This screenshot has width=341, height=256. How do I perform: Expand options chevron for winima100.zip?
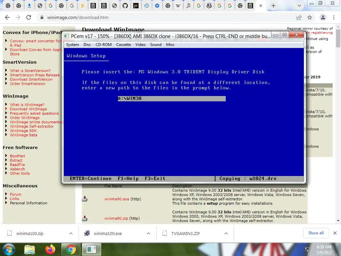pos(71,233)
